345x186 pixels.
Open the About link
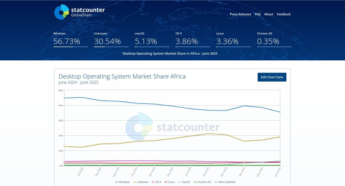pos(269,14)
